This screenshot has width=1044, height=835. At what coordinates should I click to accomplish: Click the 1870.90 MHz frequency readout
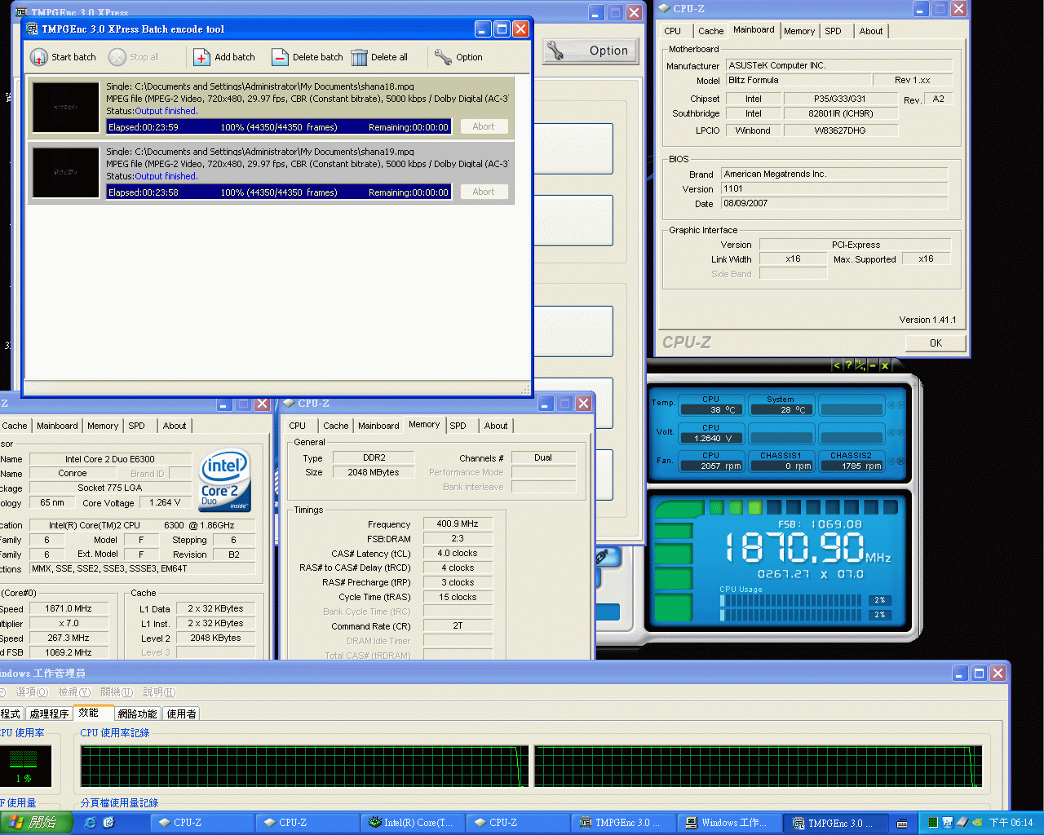coord(807,547)
